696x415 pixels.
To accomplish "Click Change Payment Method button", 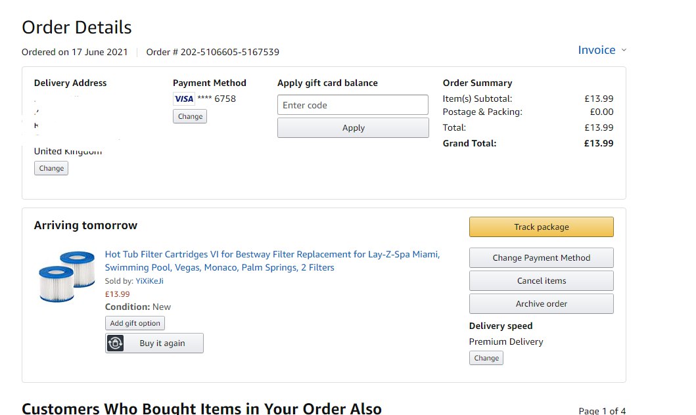I will point(541,258).
